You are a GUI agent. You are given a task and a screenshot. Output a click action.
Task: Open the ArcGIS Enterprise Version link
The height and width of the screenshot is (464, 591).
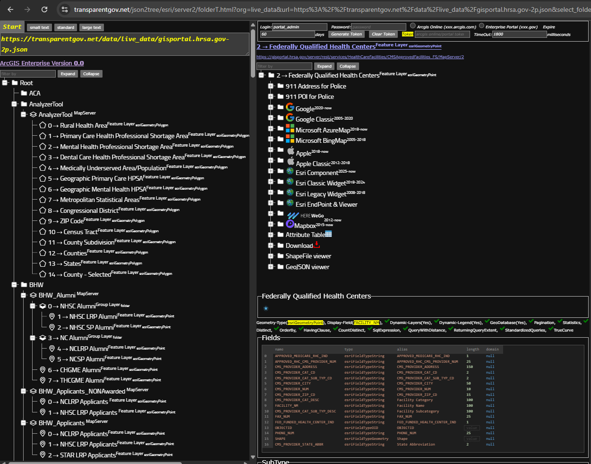pos(42,63)
